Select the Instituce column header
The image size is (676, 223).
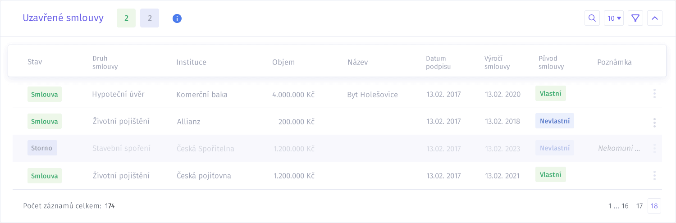(x=191, y=62)
